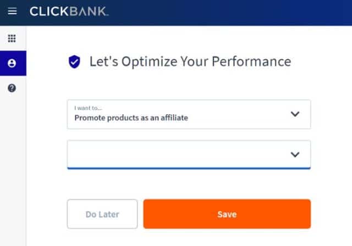Screen dimensions: 352x246
Task: Expand the empty second dropdown's chevron
Action: [295, 154]
